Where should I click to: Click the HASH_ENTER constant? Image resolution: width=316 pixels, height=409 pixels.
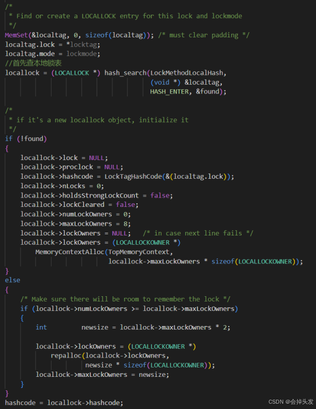169,92
